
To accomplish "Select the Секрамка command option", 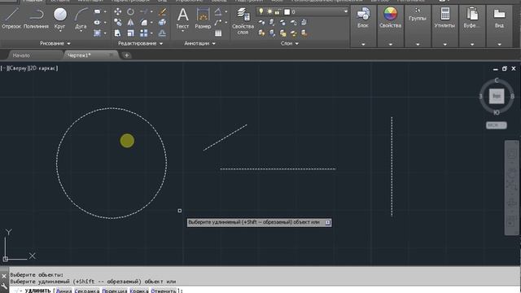I will point(87,291).
